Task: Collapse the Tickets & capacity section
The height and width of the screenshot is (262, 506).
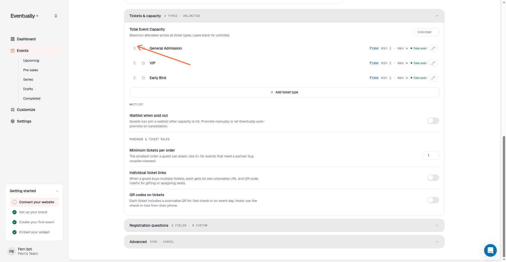Action: 437,16
